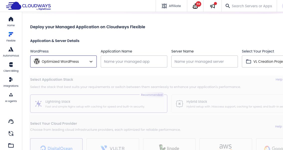Open the Select Your Project dropdown
Image resolution: width=283 pixels, height=150 pixels.
262,61
